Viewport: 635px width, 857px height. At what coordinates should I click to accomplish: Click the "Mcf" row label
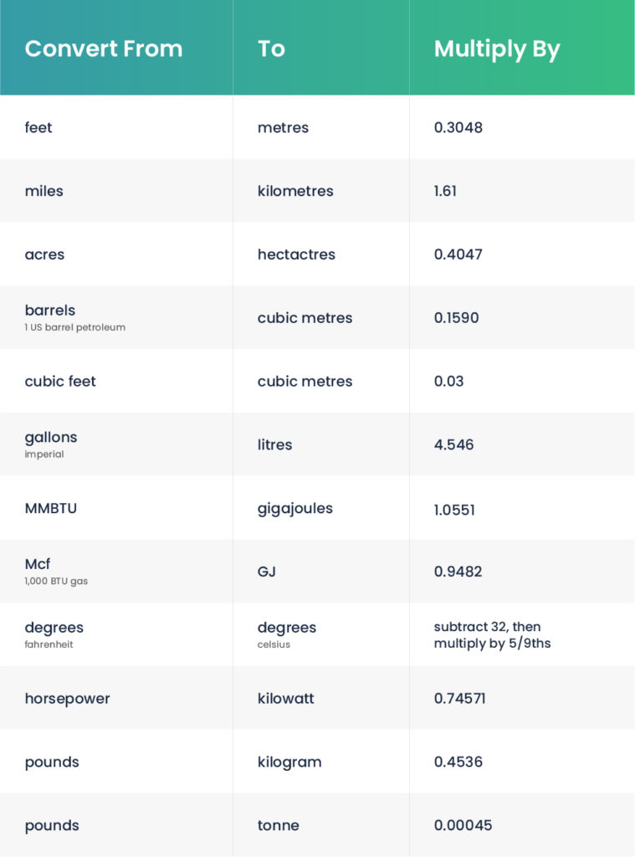(38, 564)
